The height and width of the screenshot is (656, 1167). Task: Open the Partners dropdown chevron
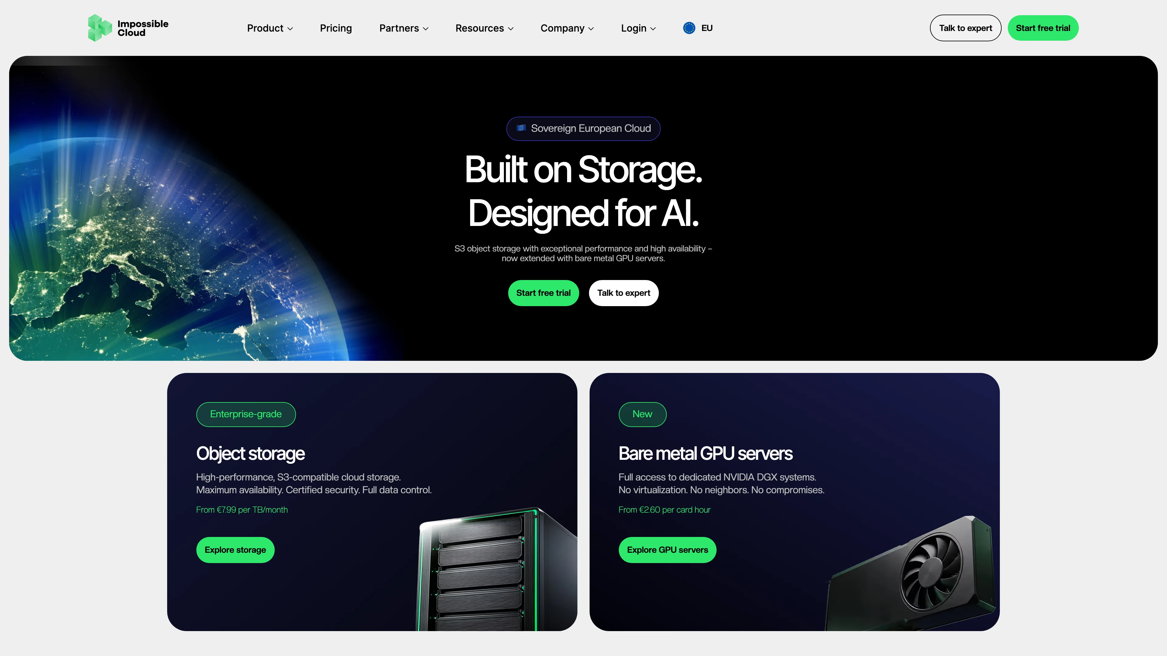point(426,29)
